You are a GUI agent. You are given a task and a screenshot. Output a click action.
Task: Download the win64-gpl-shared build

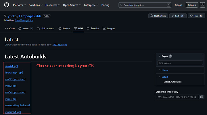[x=15, y=92]
